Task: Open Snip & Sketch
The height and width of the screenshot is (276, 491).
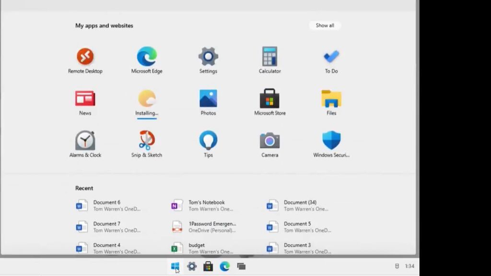Action: [147, 144]
